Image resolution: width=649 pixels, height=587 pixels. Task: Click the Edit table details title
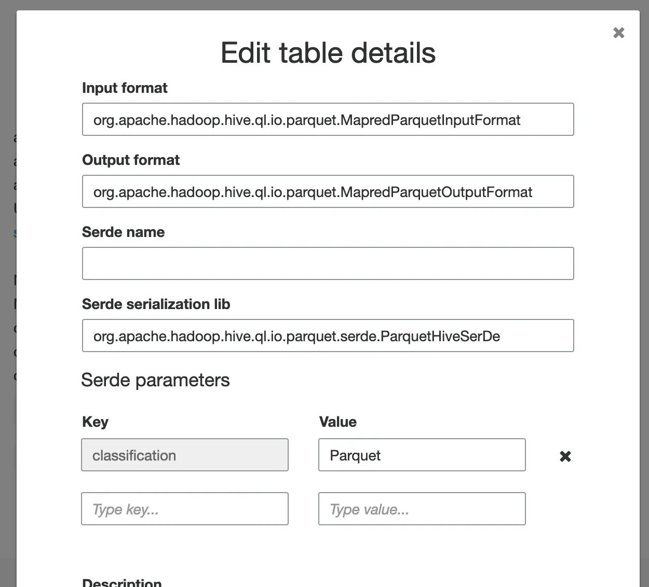(x=328, y=53)
